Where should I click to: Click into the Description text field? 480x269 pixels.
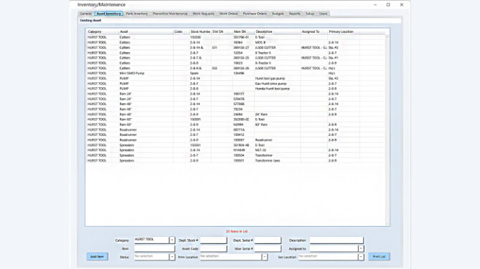(337, 240)
